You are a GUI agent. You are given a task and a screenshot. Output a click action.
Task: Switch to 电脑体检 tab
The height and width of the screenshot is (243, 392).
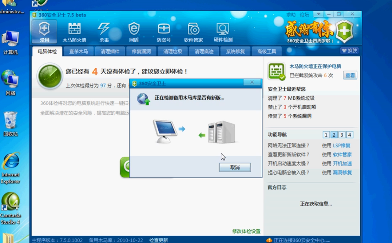[x=47, y=51]
